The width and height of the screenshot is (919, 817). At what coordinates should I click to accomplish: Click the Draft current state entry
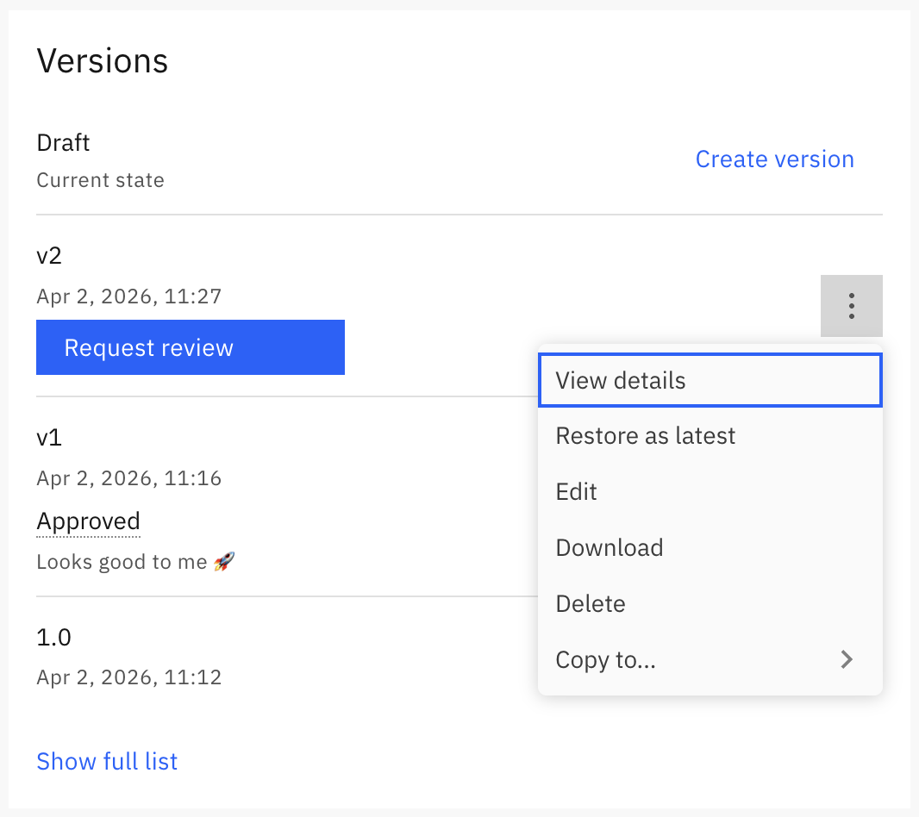pos(64,143)
